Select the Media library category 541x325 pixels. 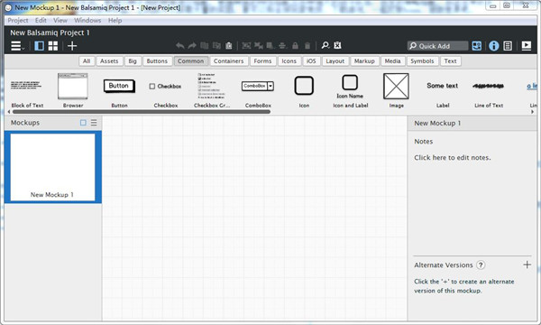click(392, 61)
